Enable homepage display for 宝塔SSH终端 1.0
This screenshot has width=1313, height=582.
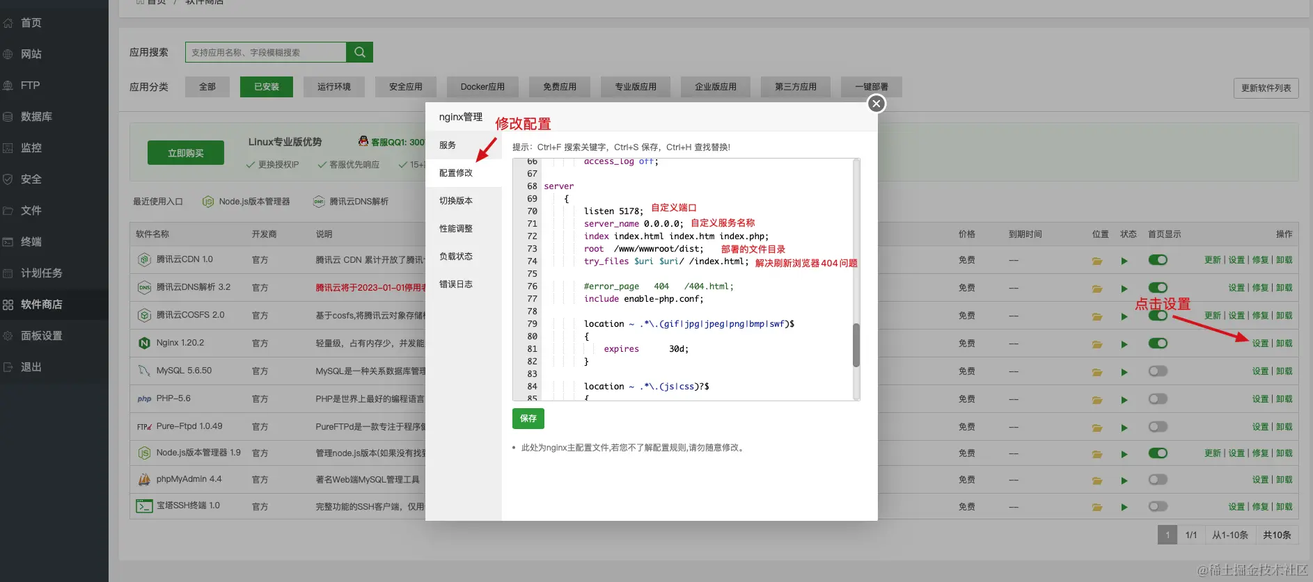(x=1158, y=507)
